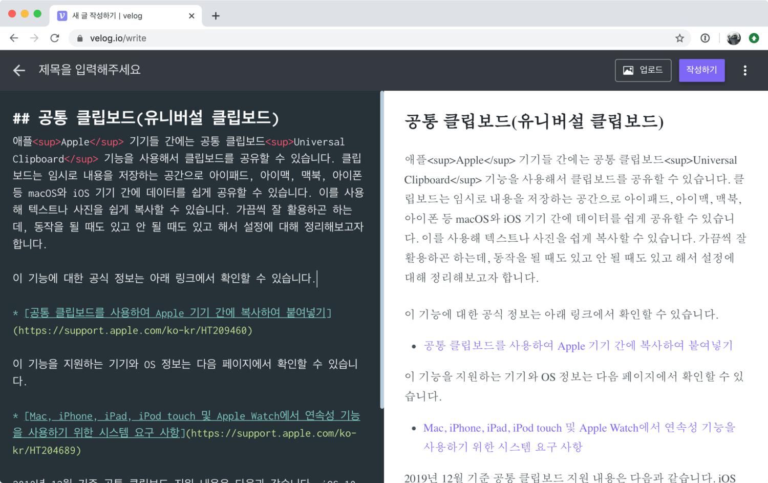Image resolution: width=768 pixels, height=483 pixels.
Task: Click the browser forward arrow
Action: click(34, 38)
